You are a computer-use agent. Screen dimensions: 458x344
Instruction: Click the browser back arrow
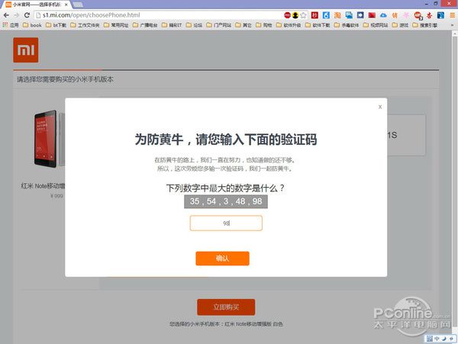[x=7, y=14]
